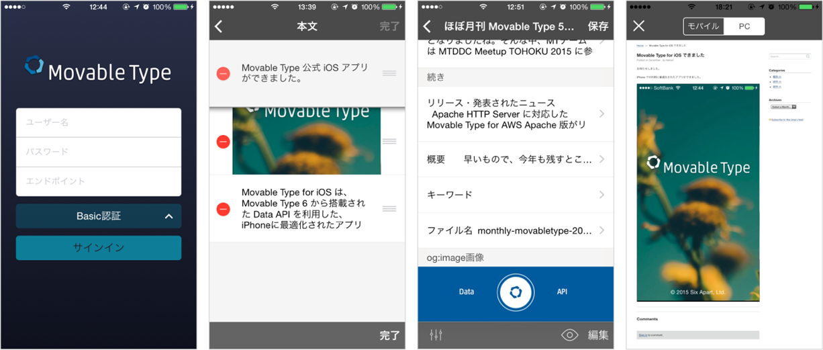Delete the image block via red minus
The image size is (823, 350).
224,141
